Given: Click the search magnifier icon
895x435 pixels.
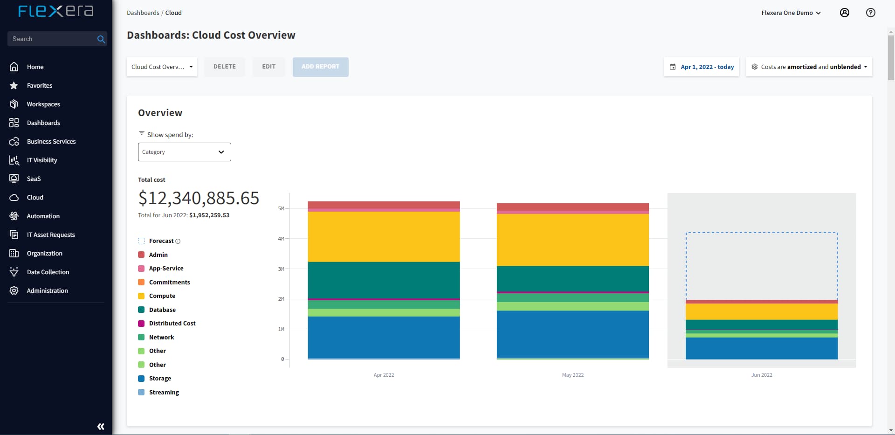Looking at the screenshot, I should (x=101, y=39).
